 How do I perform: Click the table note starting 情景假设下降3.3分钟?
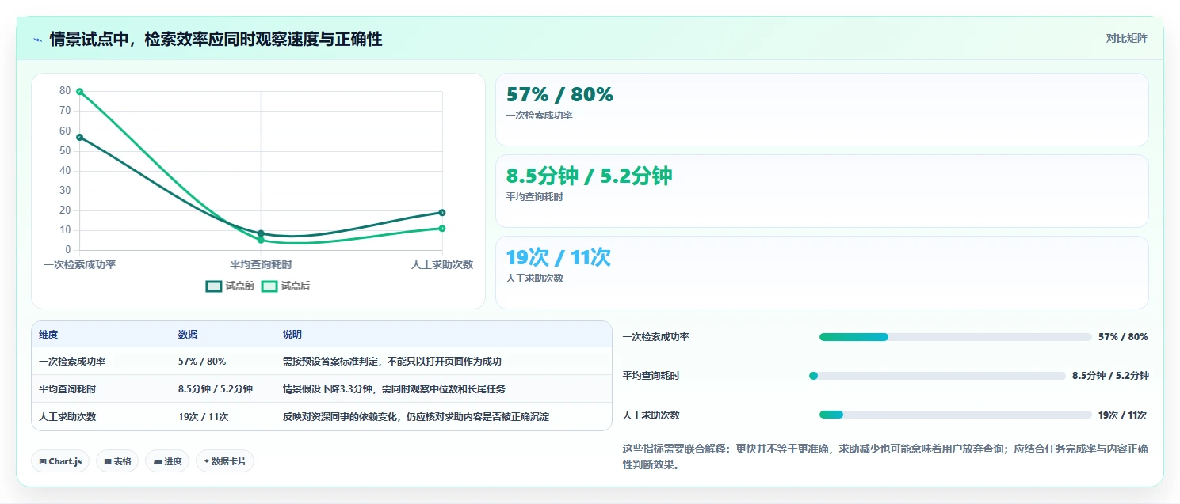pyautogui.click(x=394, y=388)
